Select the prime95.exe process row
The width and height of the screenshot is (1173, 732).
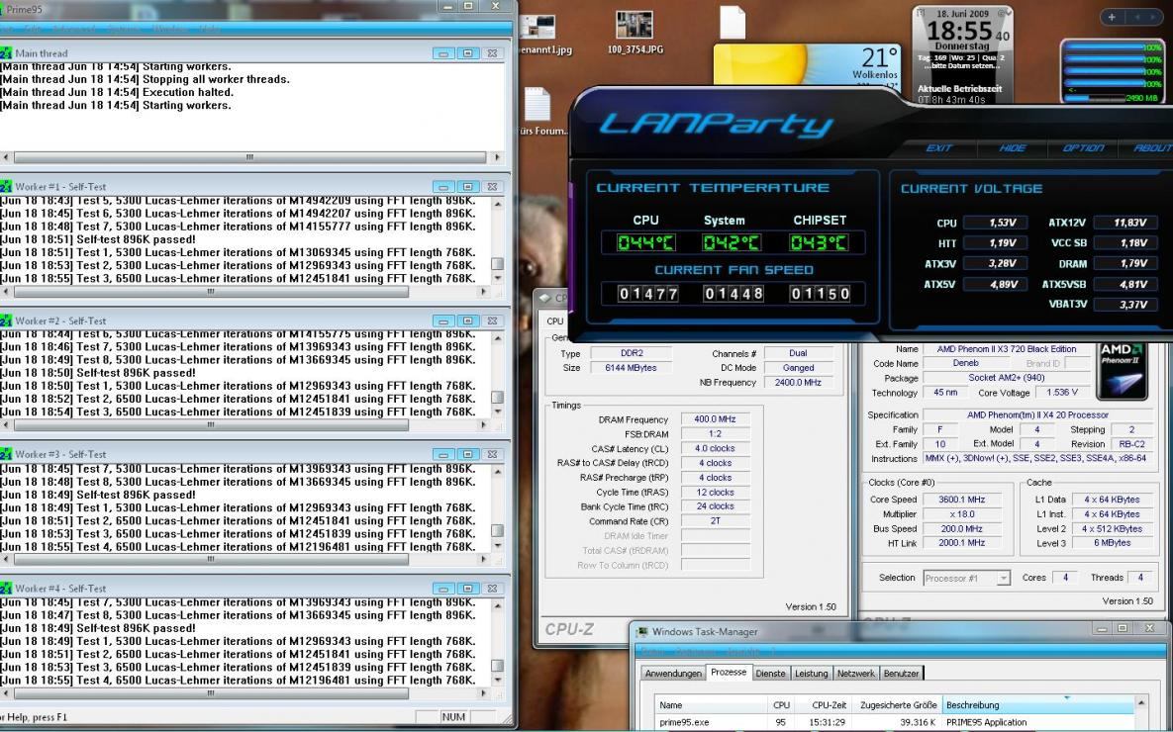click(894, 722)
